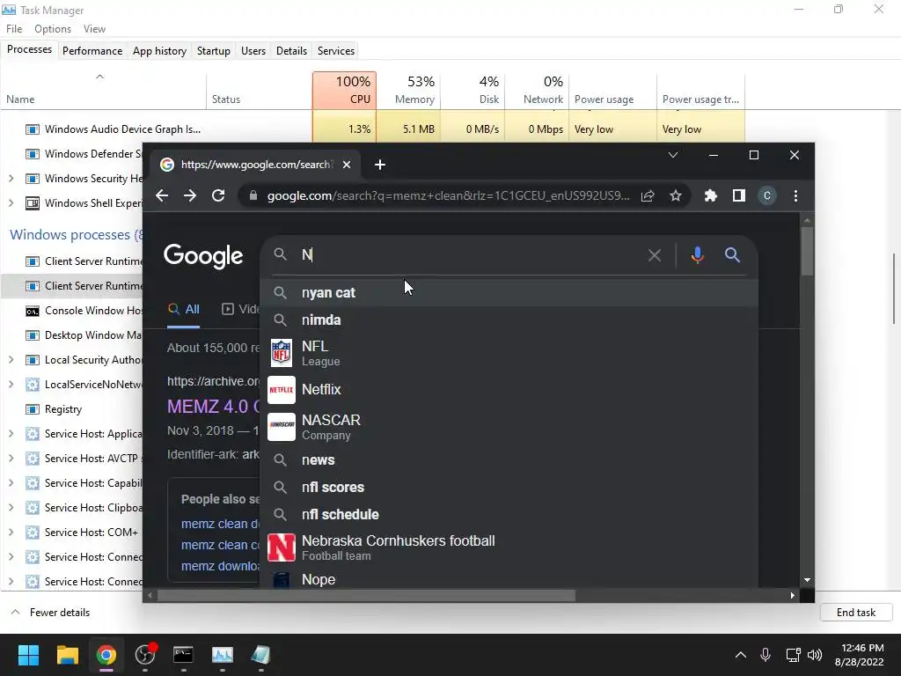Switch to the App history tab
901x676 pixels.
(160, 50)
